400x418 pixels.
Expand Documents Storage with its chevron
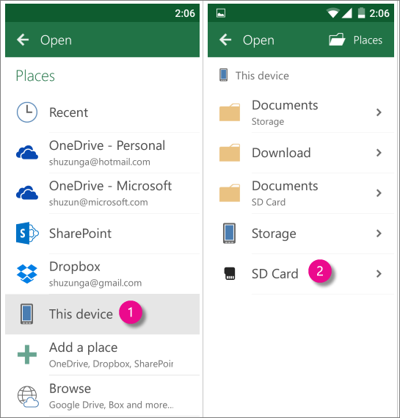pyautogui.click(x=379, y=112)
